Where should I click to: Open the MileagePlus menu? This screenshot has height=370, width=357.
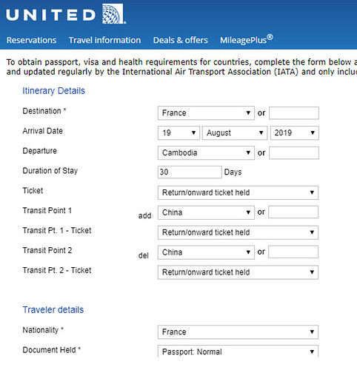pos(247,40)
